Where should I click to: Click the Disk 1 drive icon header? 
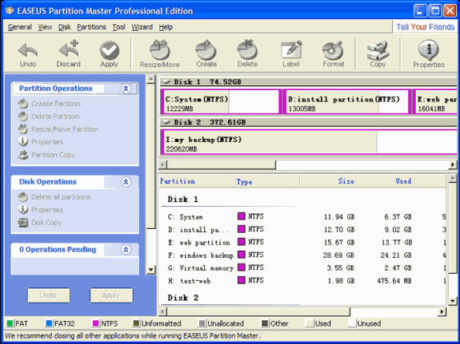click(x=166, y=81)
